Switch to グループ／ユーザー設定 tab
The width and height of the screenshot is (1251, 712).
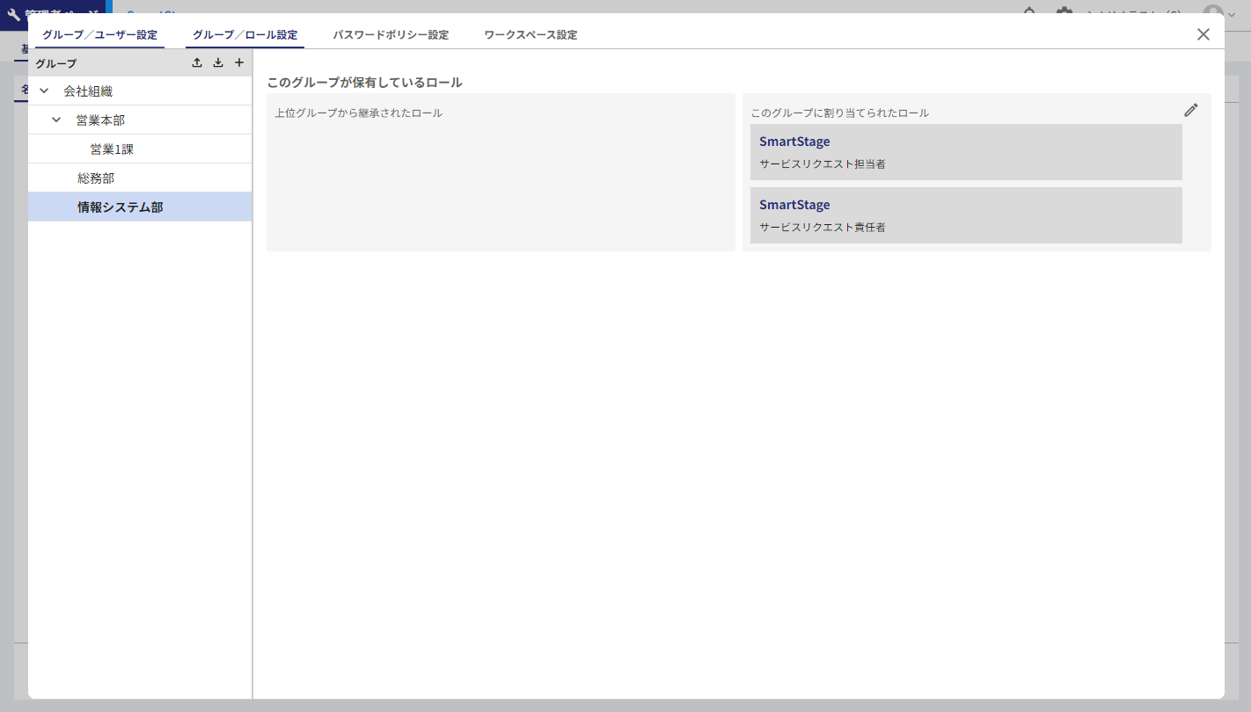click(99, 35)
